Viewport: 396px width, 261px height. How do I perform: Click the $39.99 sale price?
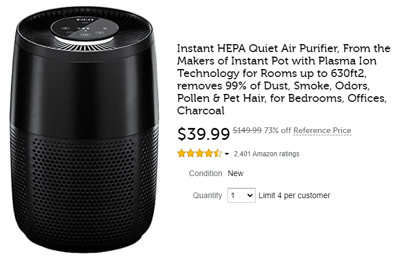[x=204, y=134]
